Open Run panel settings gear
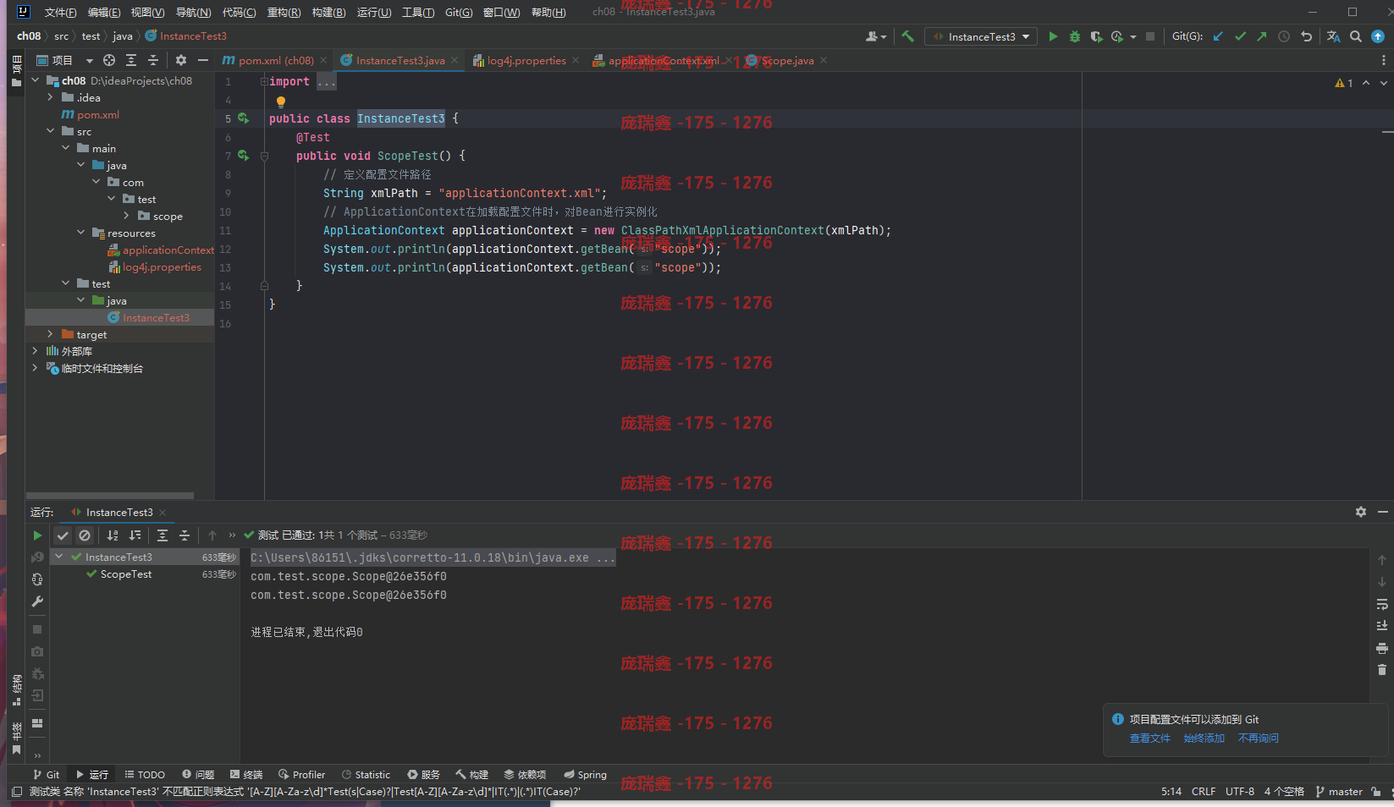Image resolution: width=1394 pixels, height=807 pixels. [x=1361, y=512]
